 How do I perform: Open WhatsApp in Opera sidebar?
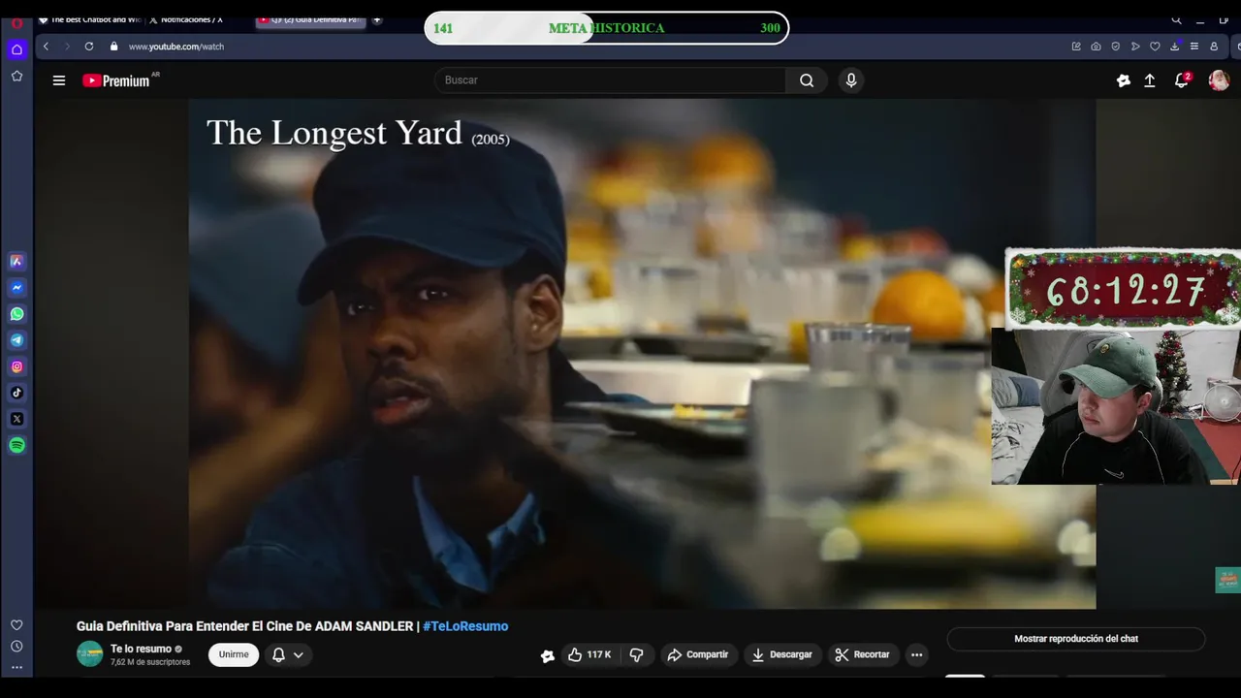[16, 314]
